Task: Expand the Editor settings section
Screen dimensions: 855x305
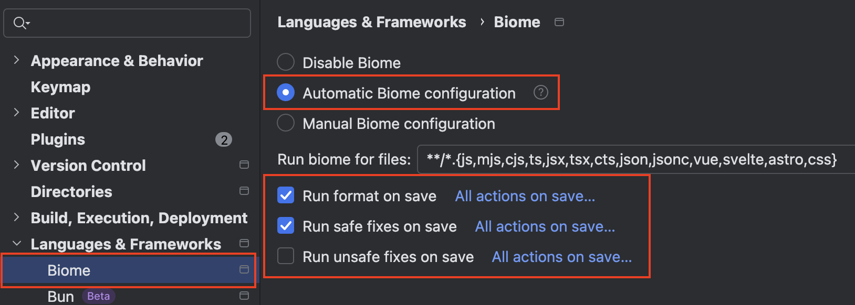Action: coord(16,112)
